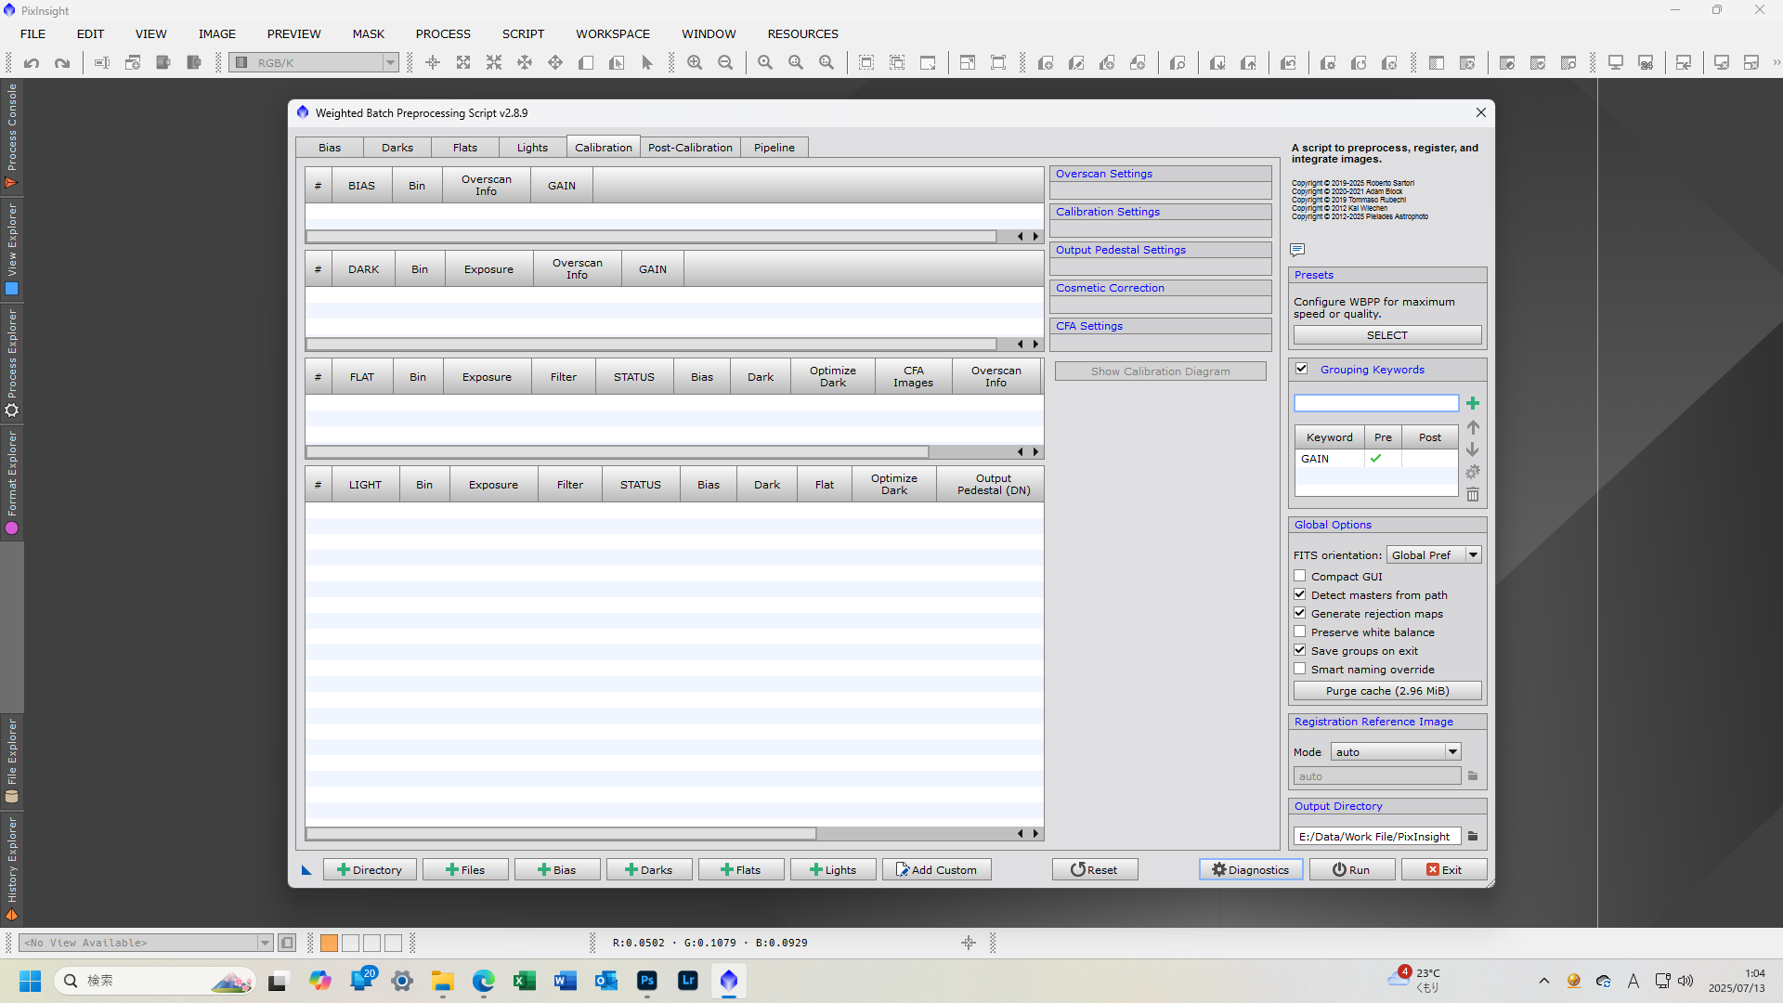Open Excel from the taskbar

(x=525, y=981)
